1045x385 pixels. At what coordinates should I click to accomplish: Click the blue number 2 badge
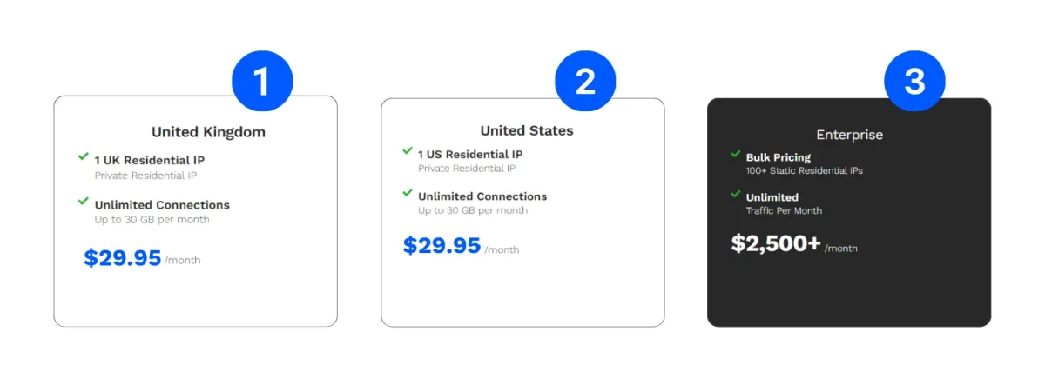tap(586, 82)
